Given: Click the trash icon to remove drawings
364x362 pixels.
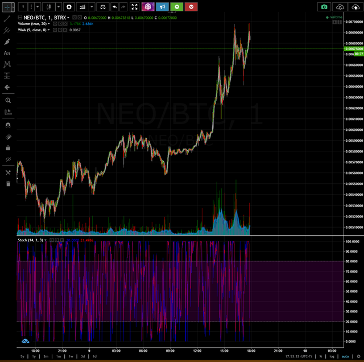Looking at the screenshot, I should (8, 184).
